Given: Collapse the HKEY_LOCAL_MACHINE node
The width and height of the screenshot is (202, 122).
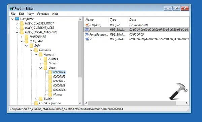Looking at the screenshot, I should (17, 33).
